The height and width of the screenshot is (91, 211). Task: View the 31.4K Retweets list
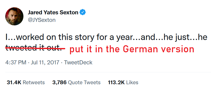tap(26, 82)
